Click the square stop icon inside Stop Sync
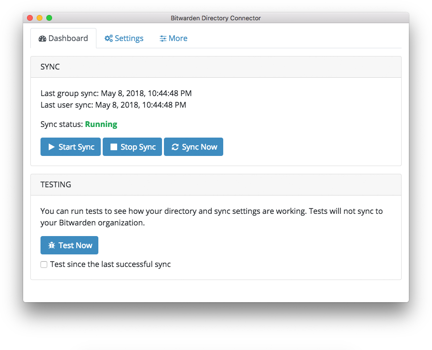Screen dimensions: 432x350 [114, 146]
